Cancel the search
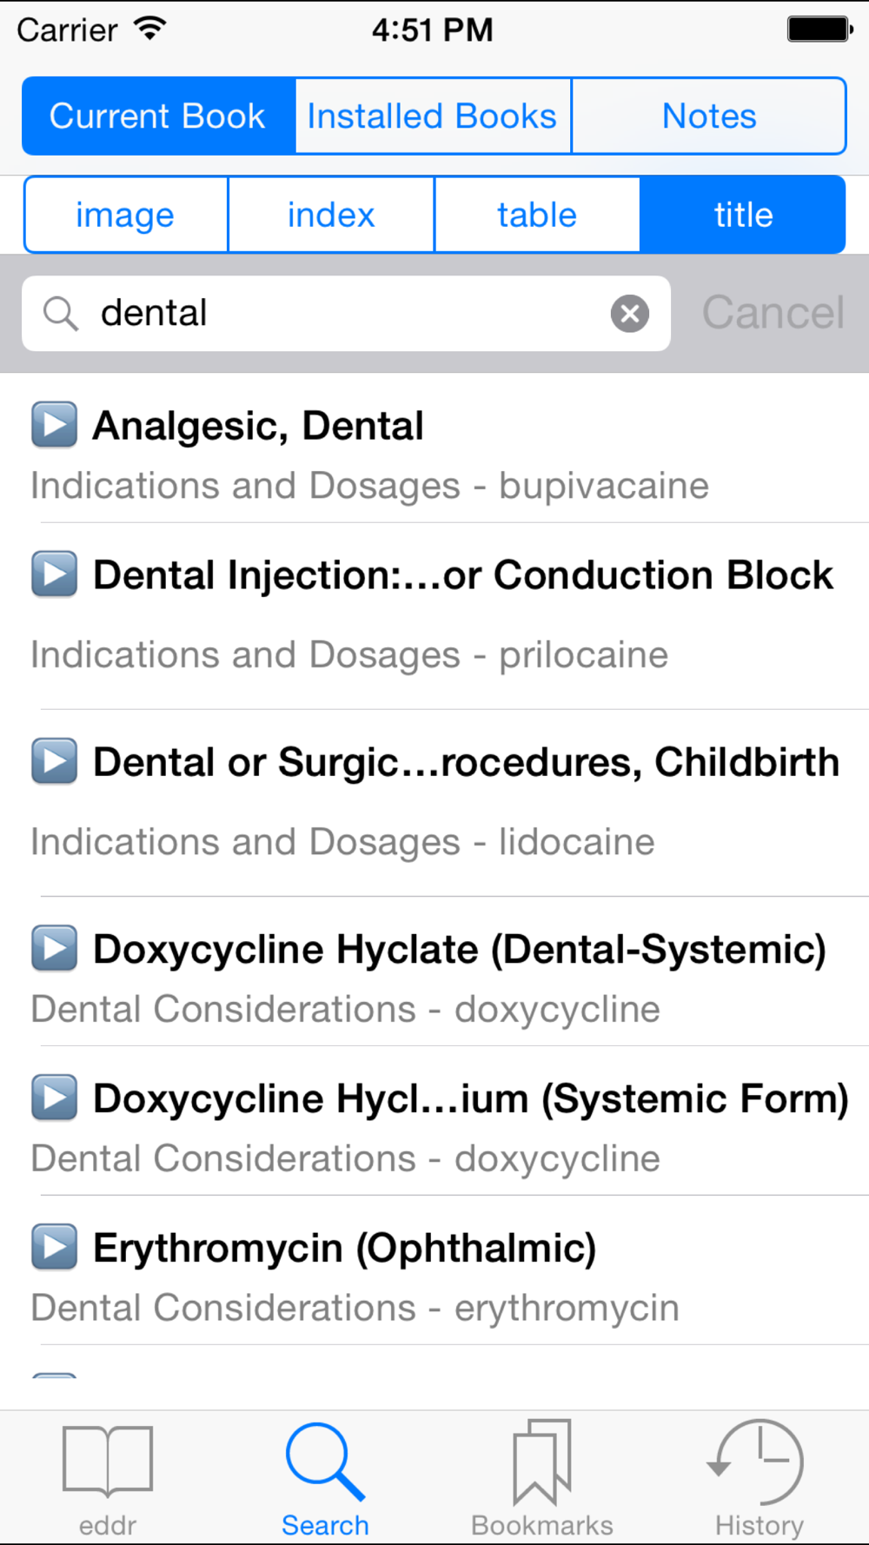This screenshot has height=1545, width=869. coord(773,314)
